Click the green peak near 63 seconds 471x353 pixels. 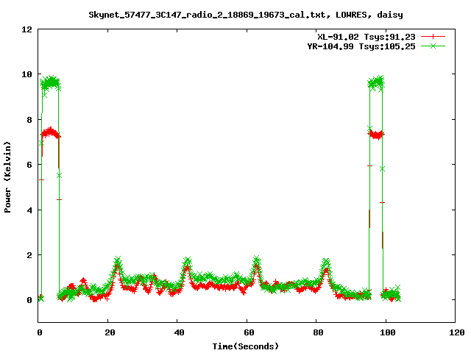tap(257, 260)
